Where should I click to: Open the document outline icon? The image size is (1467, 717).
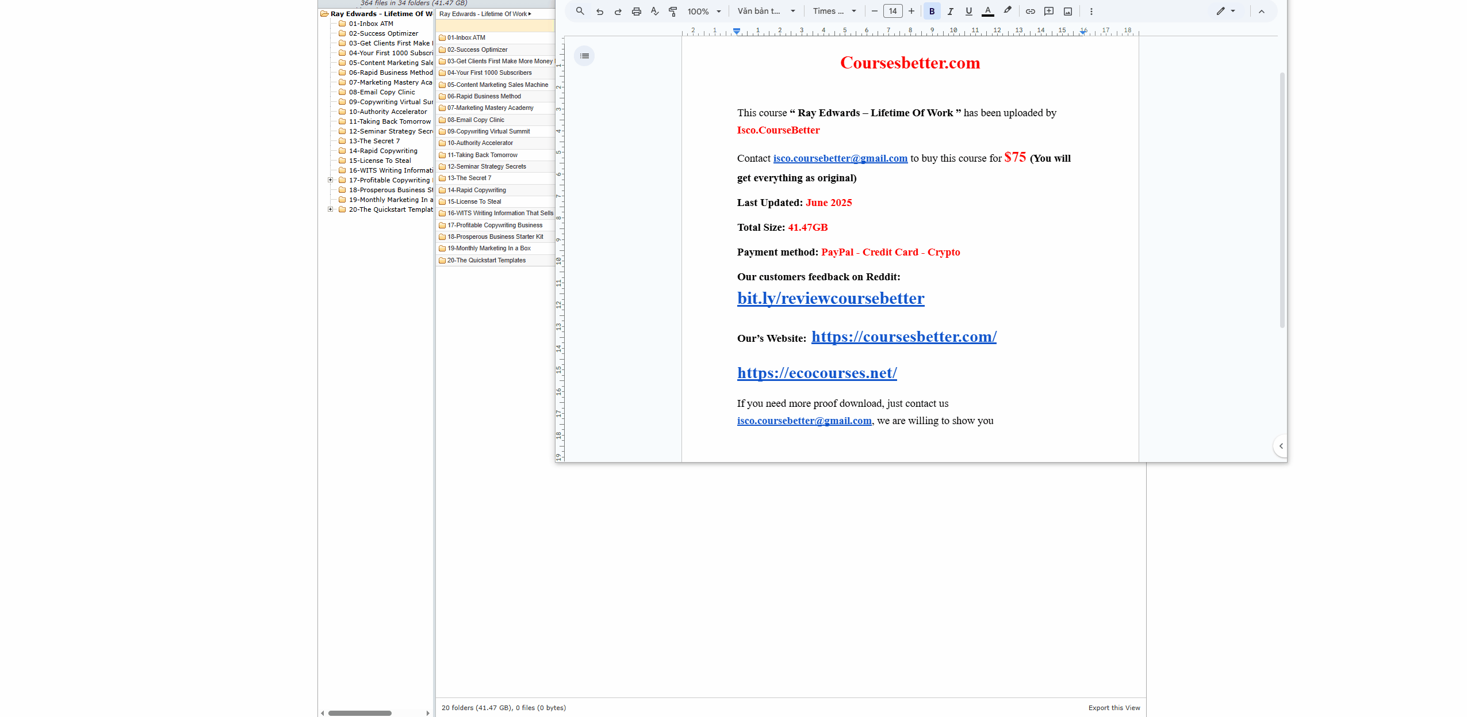point(584,56)
